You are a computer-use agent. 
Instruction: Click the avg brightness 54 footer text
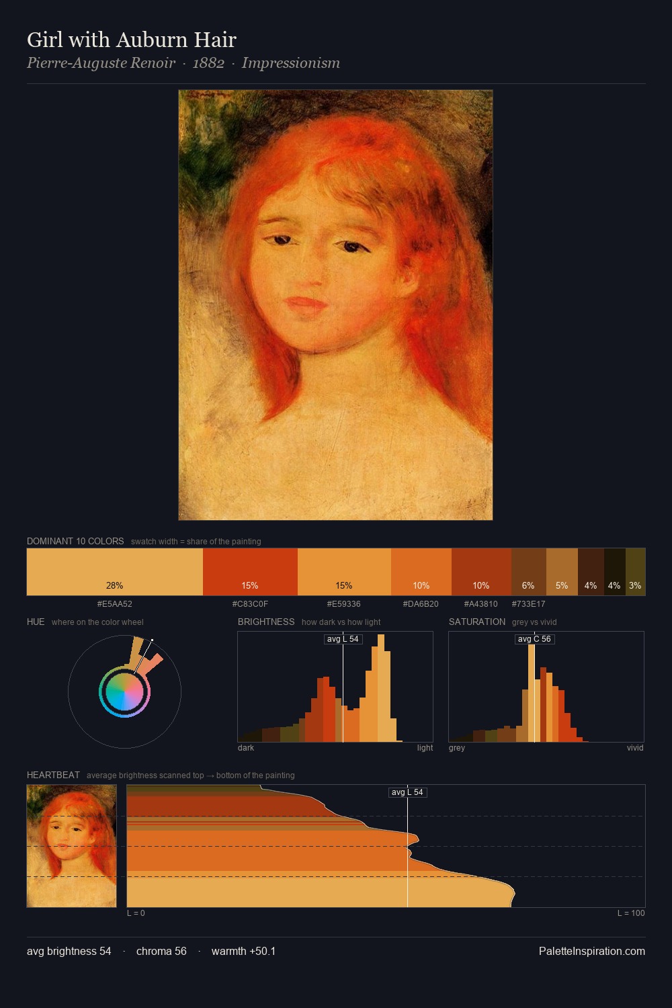point(69,951)
